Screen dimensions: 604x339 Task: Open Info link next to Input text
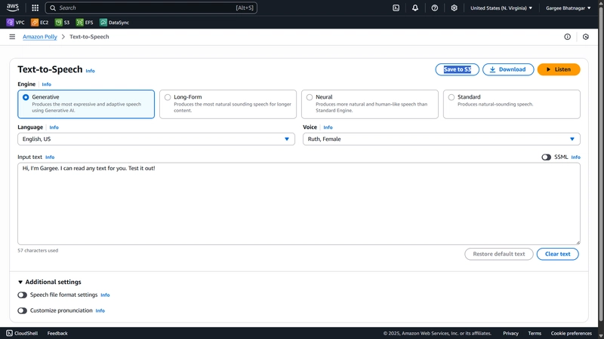click(50, 157)
